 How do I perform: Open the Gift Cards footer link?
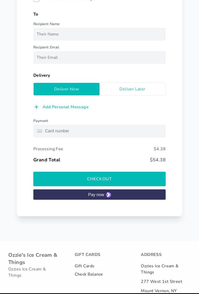coord(85,266)
